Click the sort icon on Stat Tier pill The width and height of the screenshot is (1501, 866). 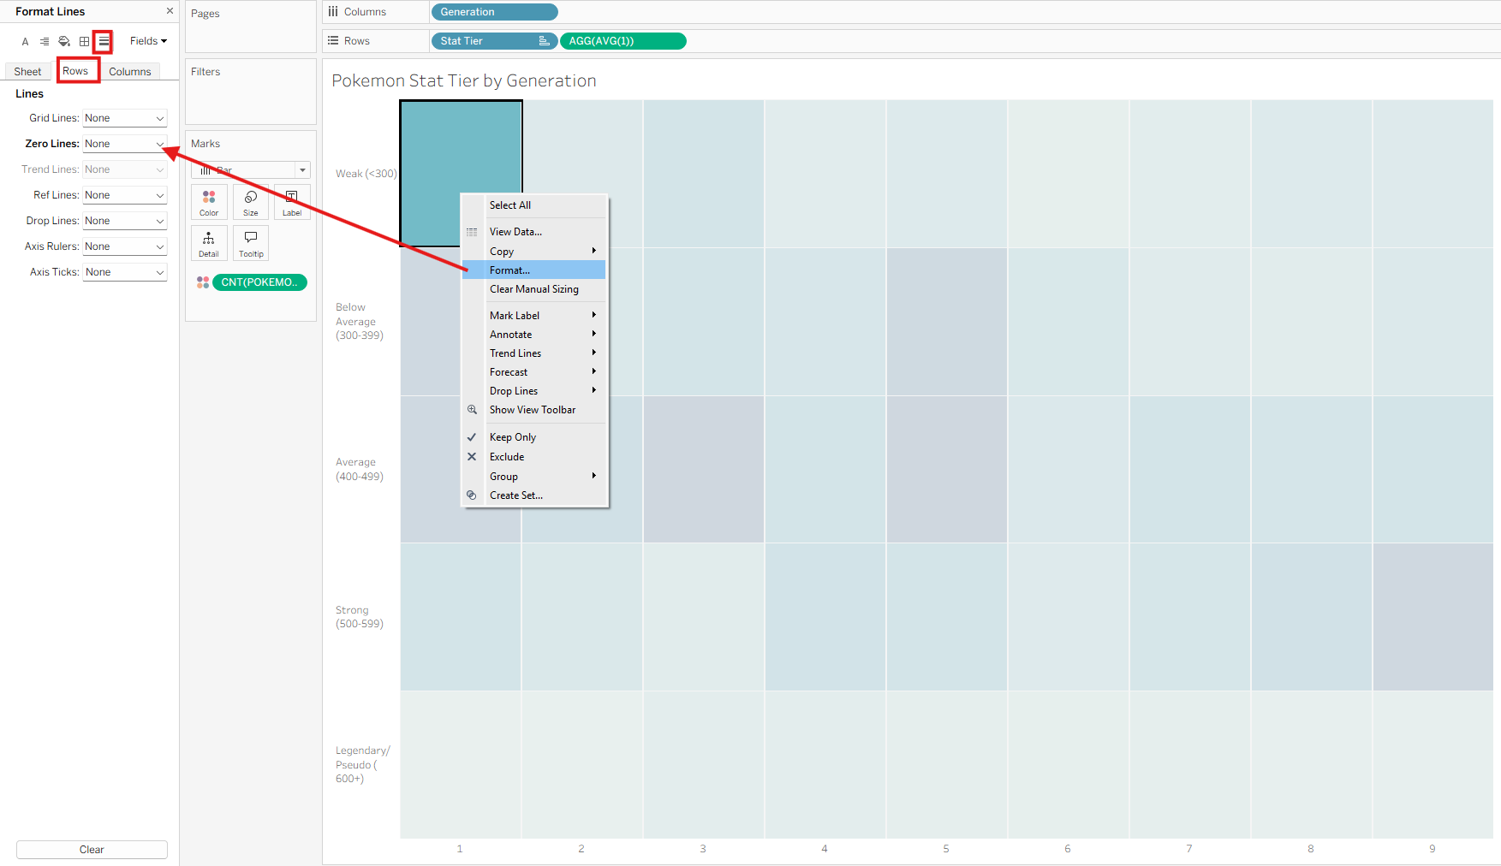tap(544, 41)
